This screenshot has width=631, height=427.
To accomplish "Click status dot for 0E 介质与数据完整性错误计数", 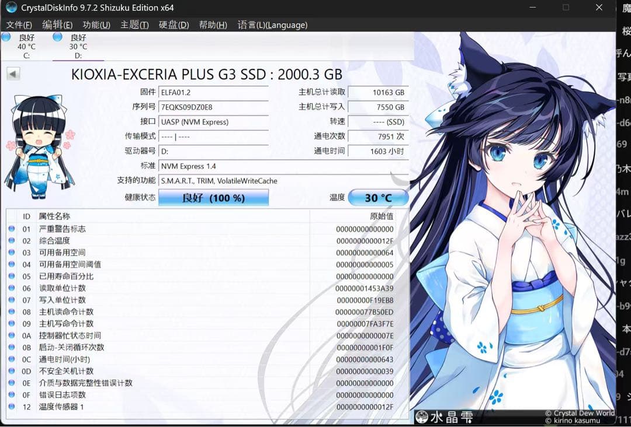I will (x=12, y=383).
